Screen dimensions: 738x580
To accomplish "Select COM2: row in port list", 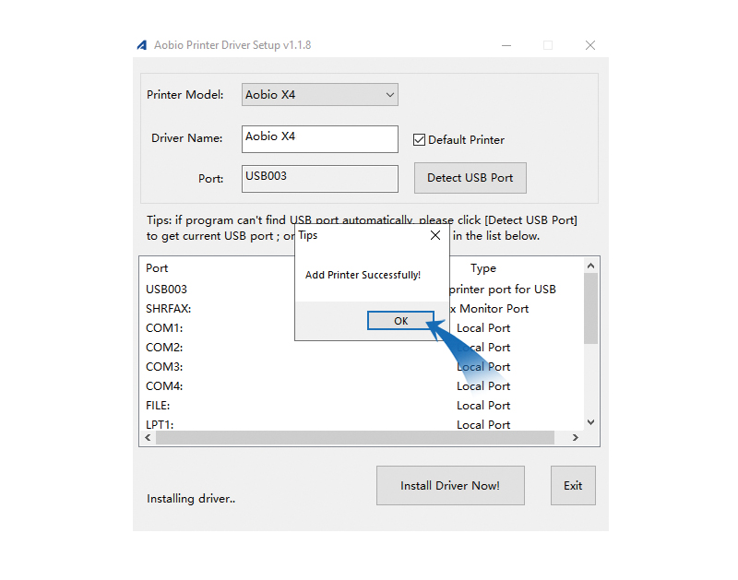I will point(362,347).
